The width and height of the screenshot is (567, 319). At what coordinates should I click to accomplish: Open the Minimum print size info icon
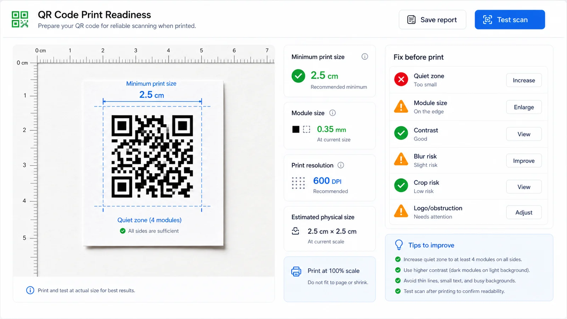365,57
